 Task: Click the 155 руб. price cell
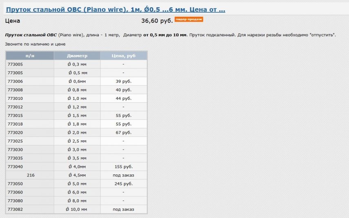pos(123,167)
